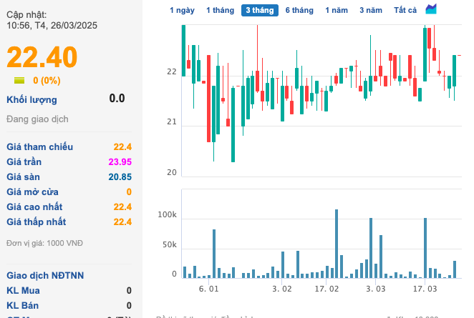This screenshot has height=318, width=474.
Task: Select the 1 ngày time range
Action: pos(182,10)
